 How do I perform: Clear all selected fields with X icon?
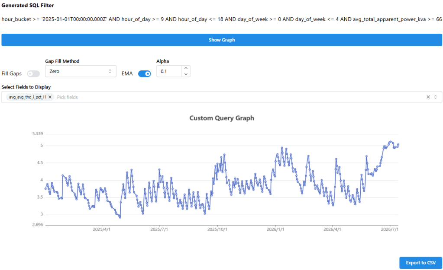pyautogui.click(x=428, y=97)
